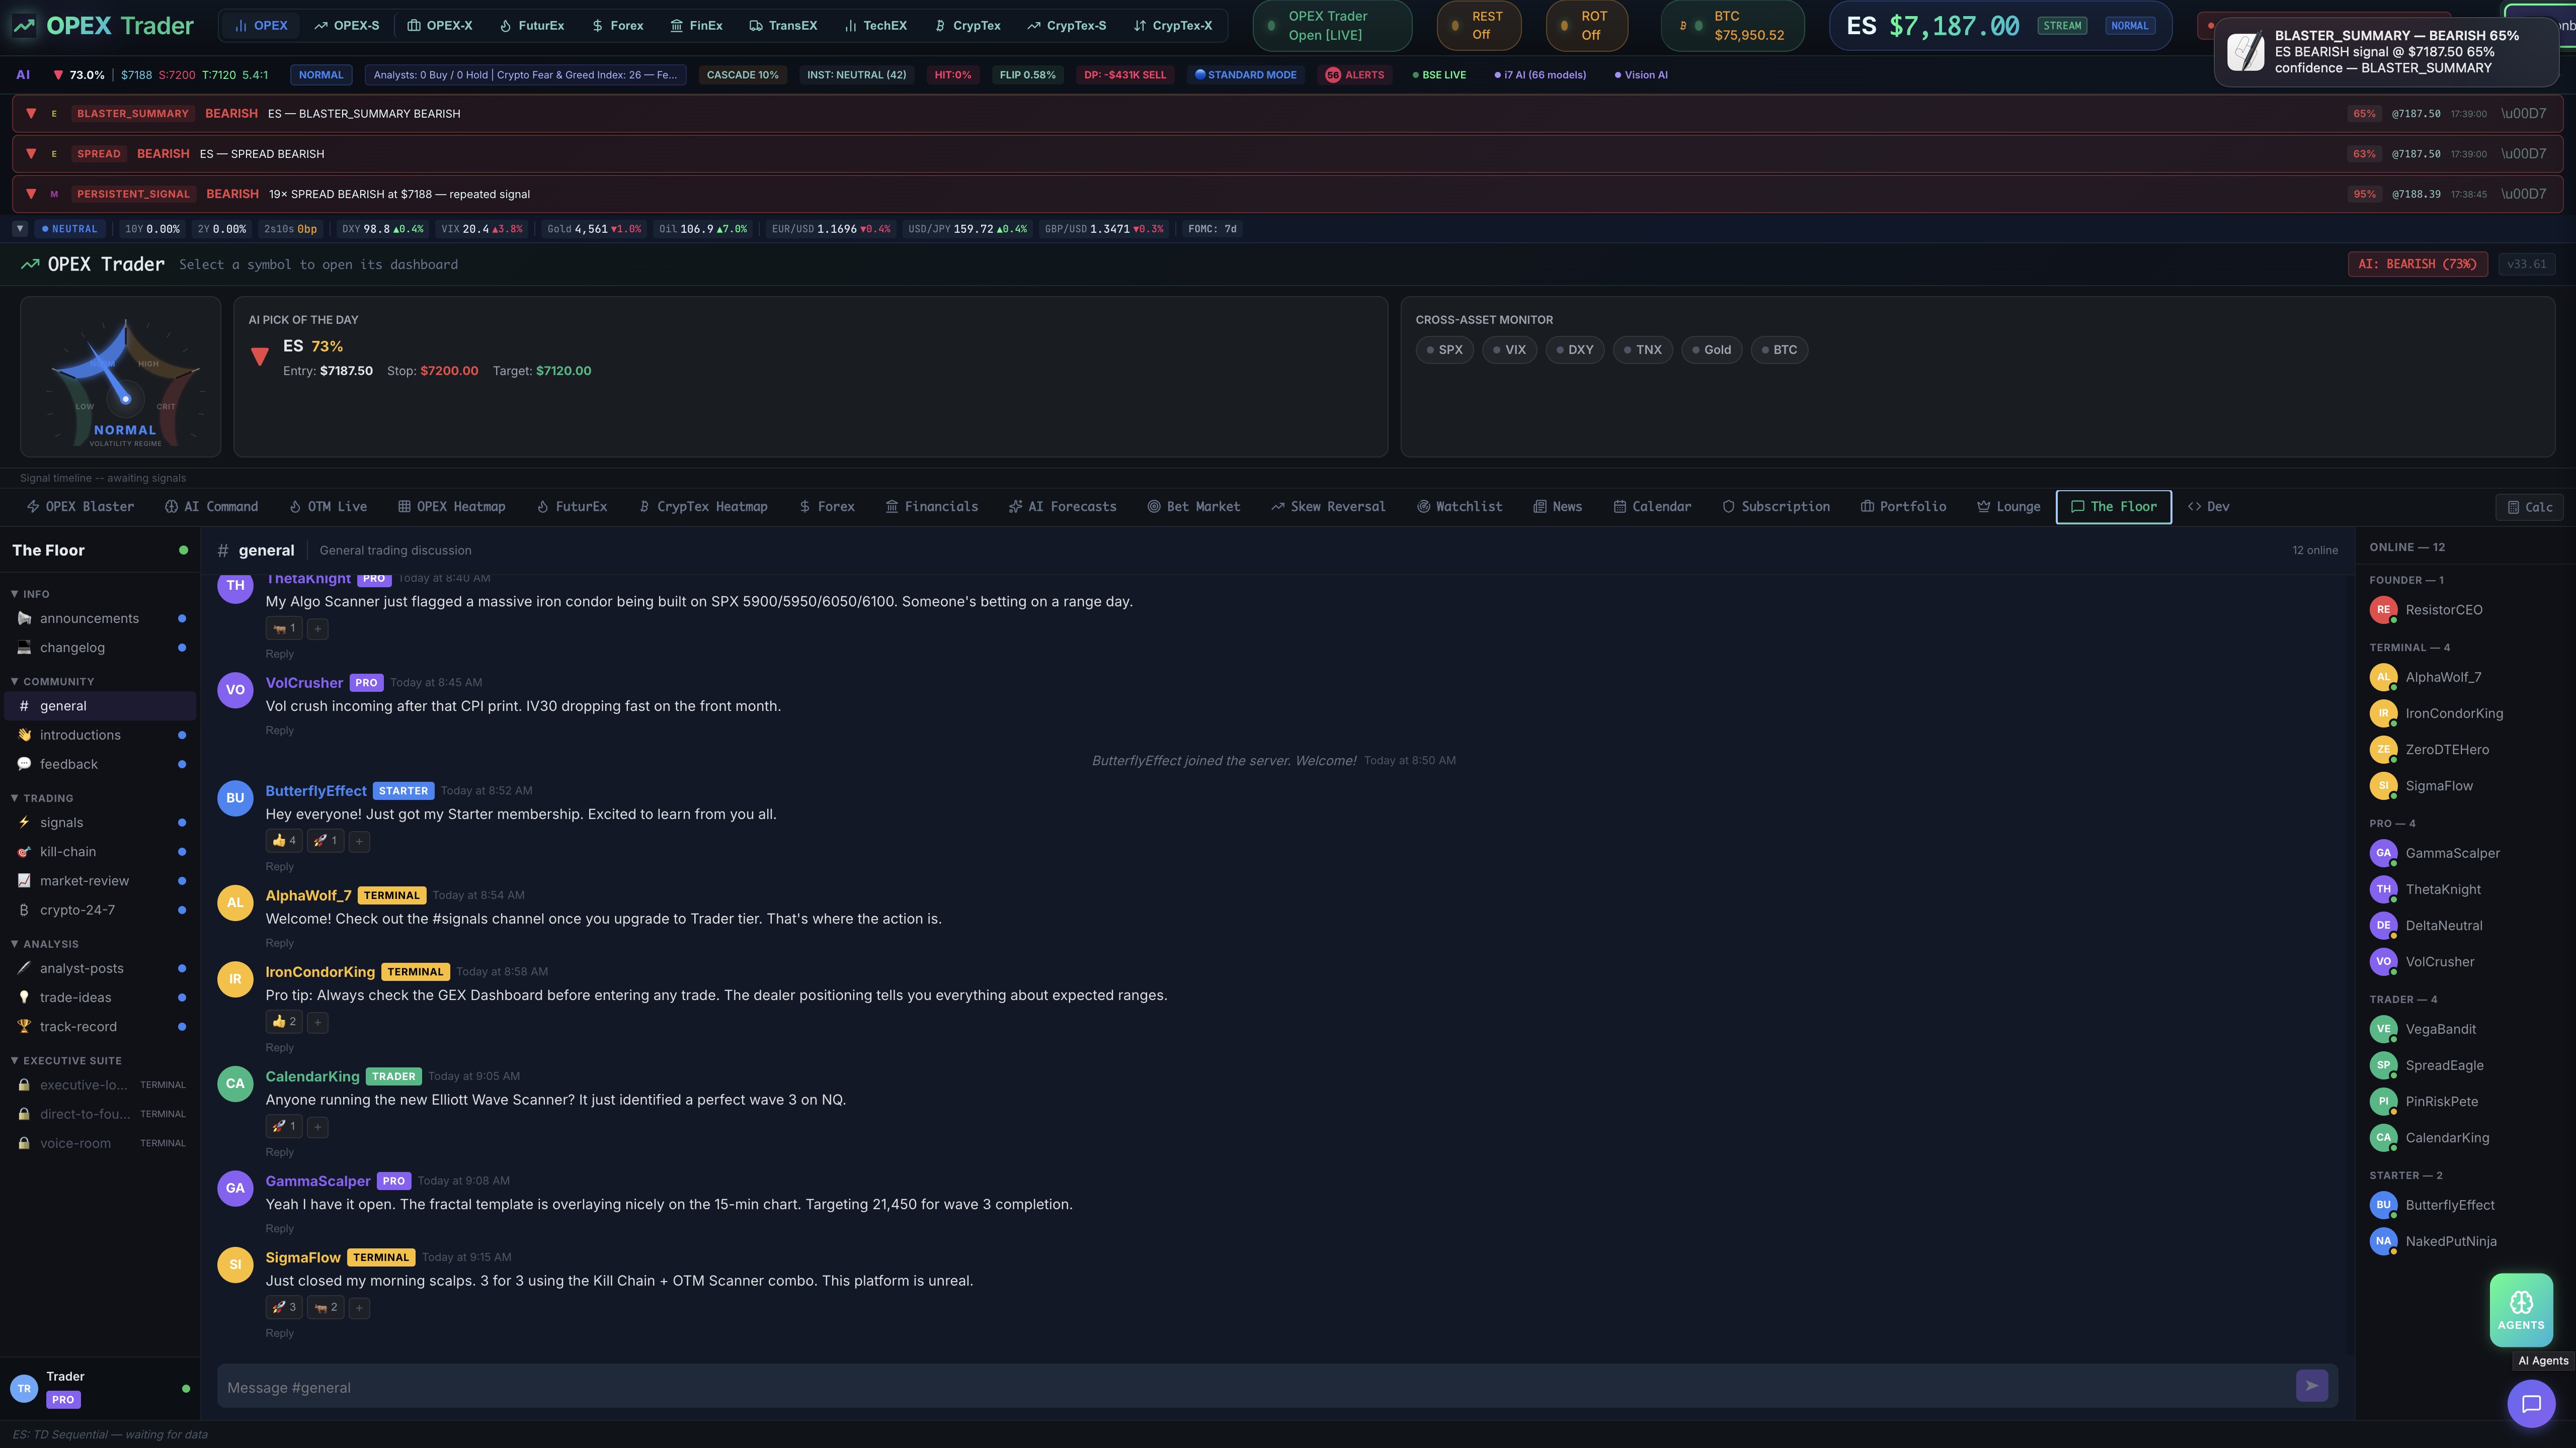
Task: Open the locked executive-lo... channel
Action: tap(100, 1085)
